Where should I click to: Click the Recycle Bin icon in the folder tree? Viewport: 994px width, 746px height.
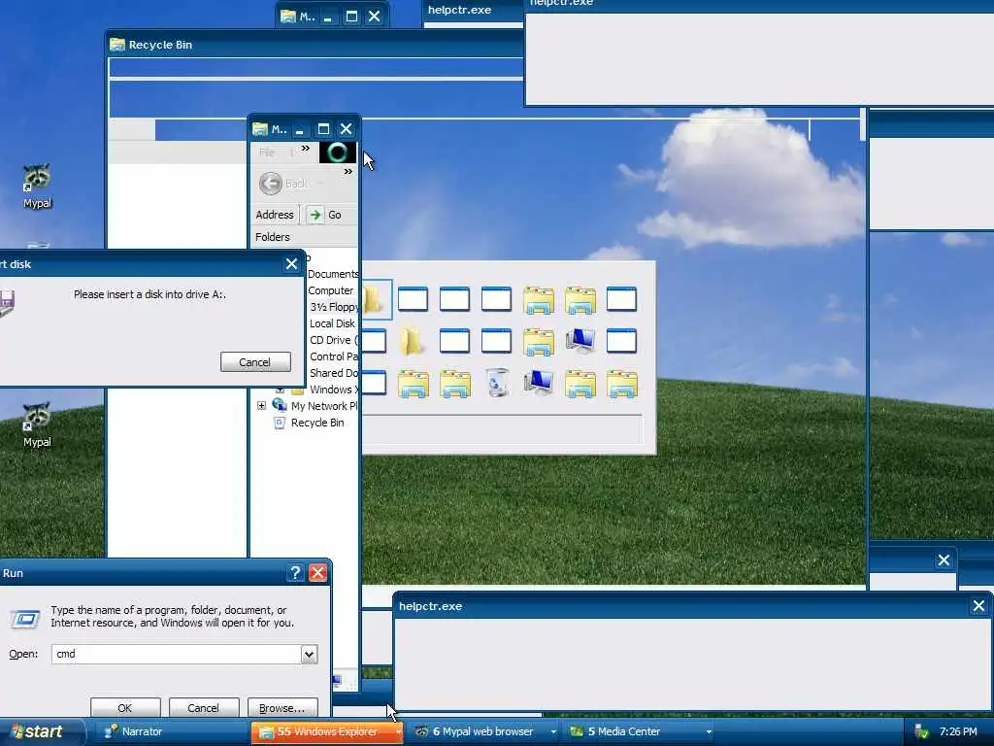tap(279, 423)
